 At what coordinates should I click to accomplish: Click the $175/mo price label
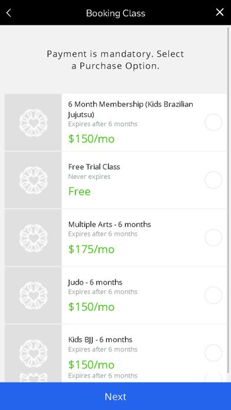(x=91, y=249)
